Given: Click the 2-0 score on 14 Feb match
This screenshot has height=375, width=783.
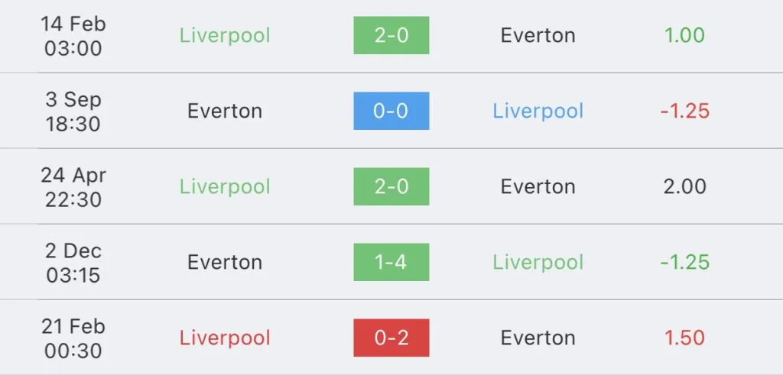Looking at the screenshot, I should [x=391, y=35].
